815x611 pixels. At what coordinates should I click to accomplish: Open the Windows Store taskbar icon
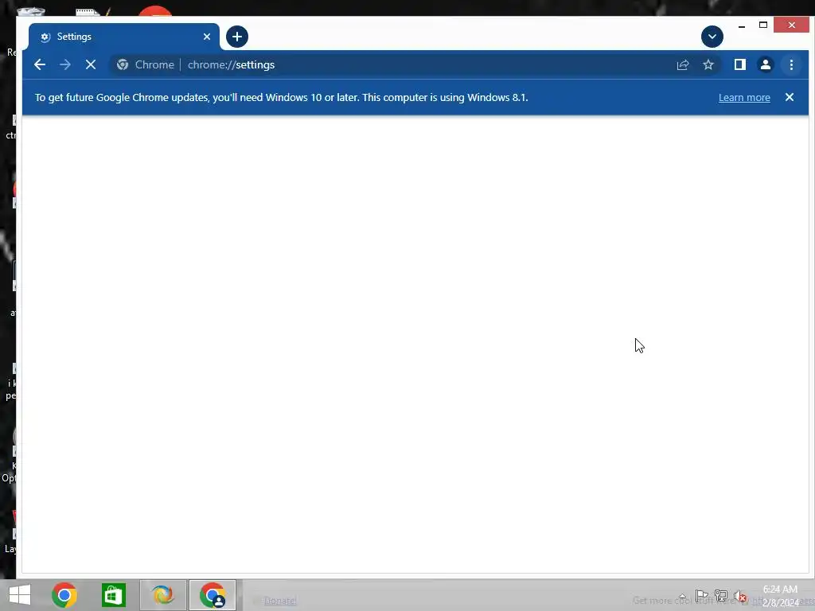[113, 595]
